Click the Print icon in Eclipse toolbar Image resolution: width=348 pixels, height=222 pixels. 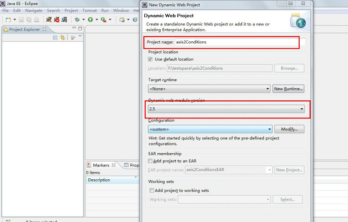36,20
